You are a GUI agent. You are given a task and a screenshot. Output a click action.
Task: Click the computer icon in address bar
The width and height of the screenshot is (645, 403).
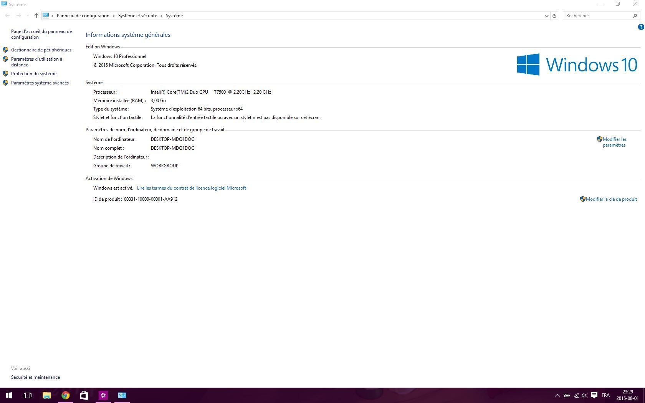(x=46, y=16)
